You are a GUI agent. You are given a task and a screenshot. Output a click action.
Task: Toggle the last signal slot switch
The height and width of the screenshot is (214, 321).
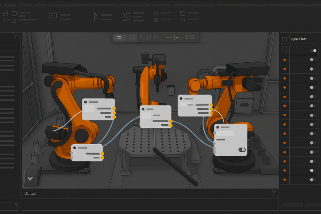(x=313, y=179)
